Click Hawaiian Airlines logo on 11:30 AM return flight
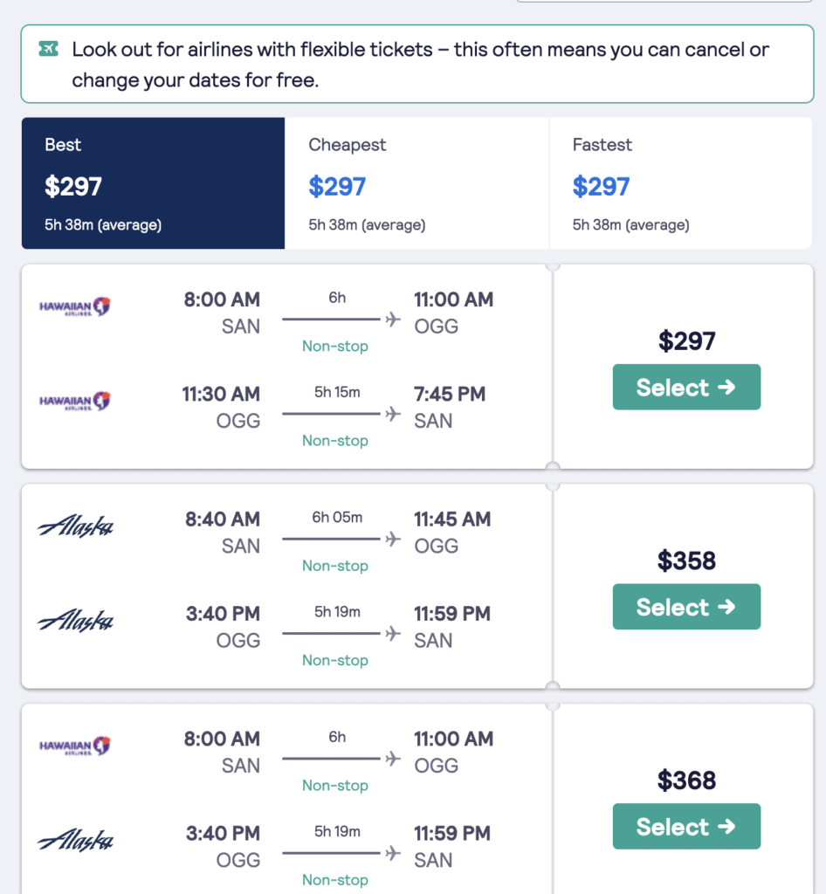The image size is (826, 894). click(x=75, y=402)
